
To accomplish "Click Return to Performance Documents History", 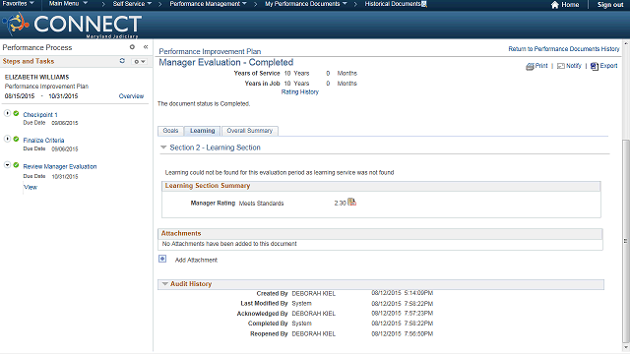I will [564, 49].
